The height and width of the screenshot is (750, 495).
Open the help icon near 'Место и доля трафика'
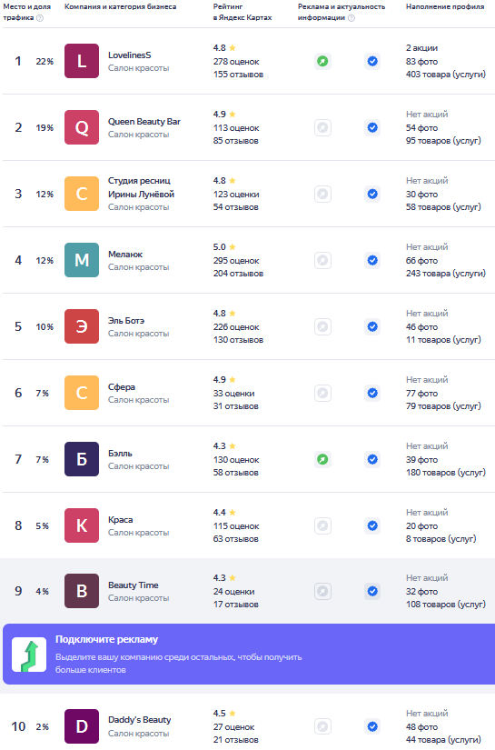point(40,18)
